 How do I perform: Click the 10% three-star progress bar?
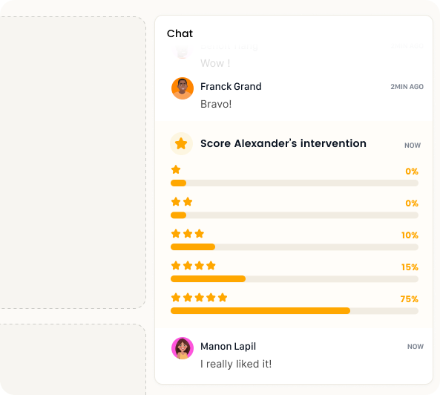coord(295,247)
